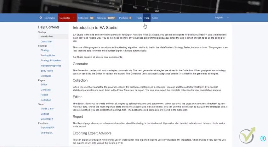Viewport: 268px width, 147px height.
Task: Open Indicator Properties help page
Action: (51, 66)
